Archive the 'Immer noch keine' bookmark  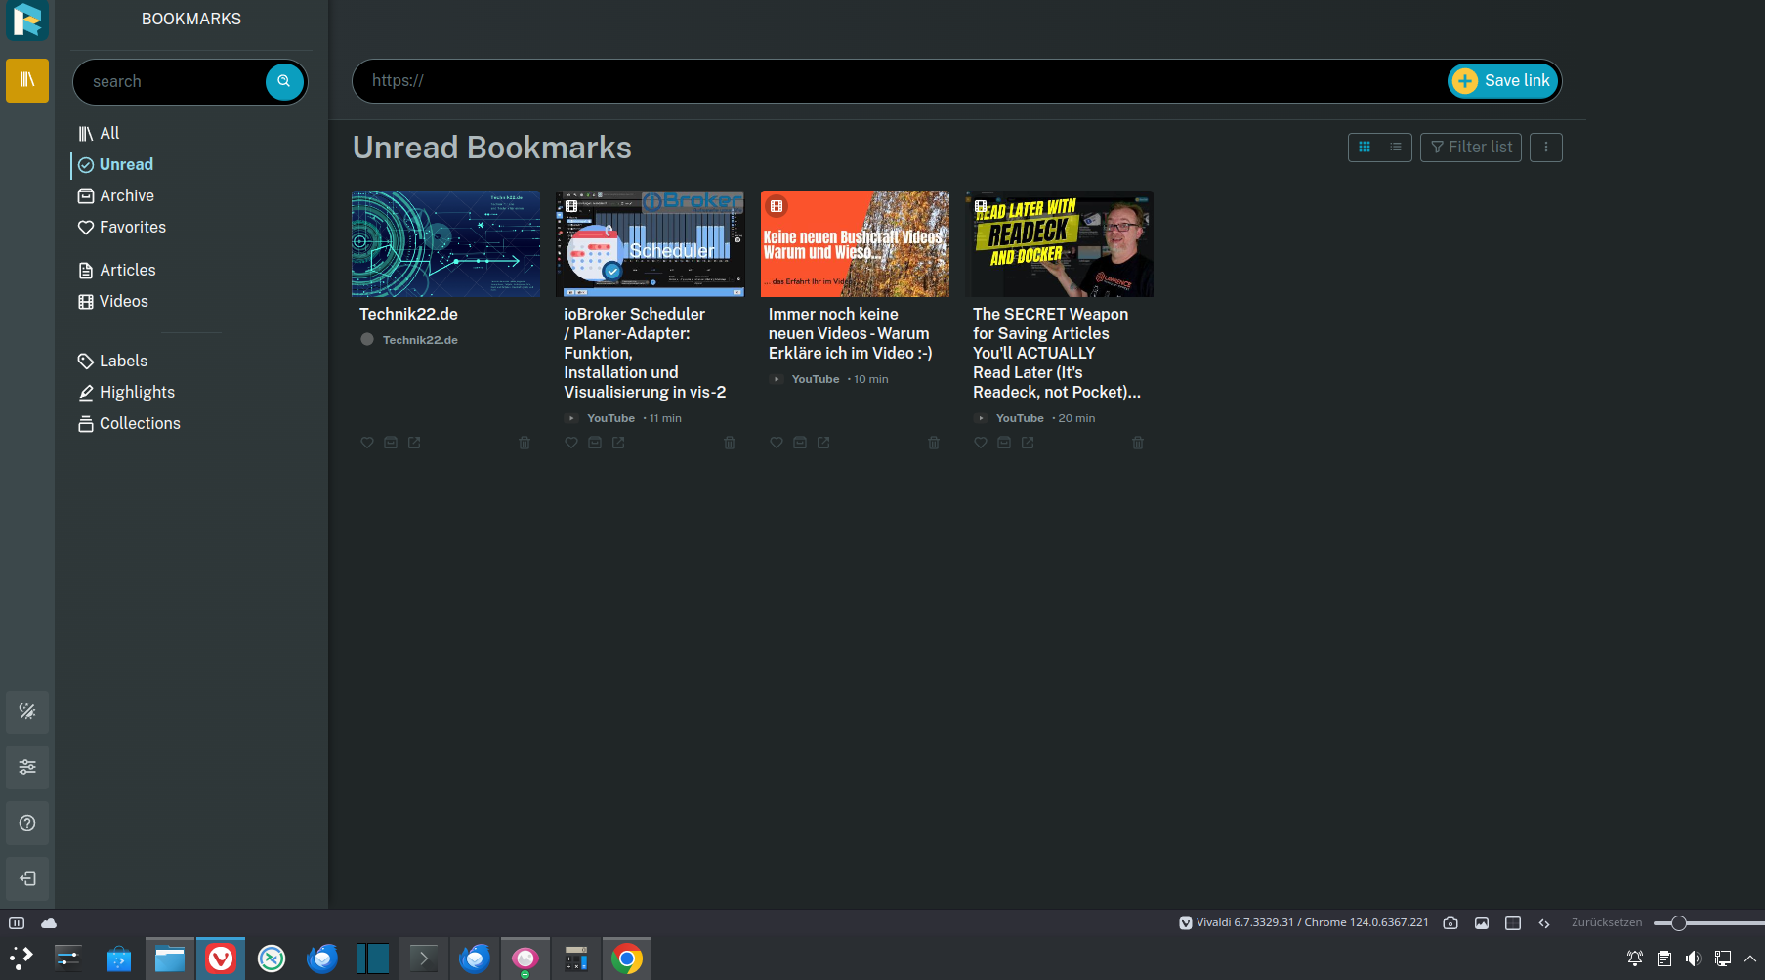(800, 443)
